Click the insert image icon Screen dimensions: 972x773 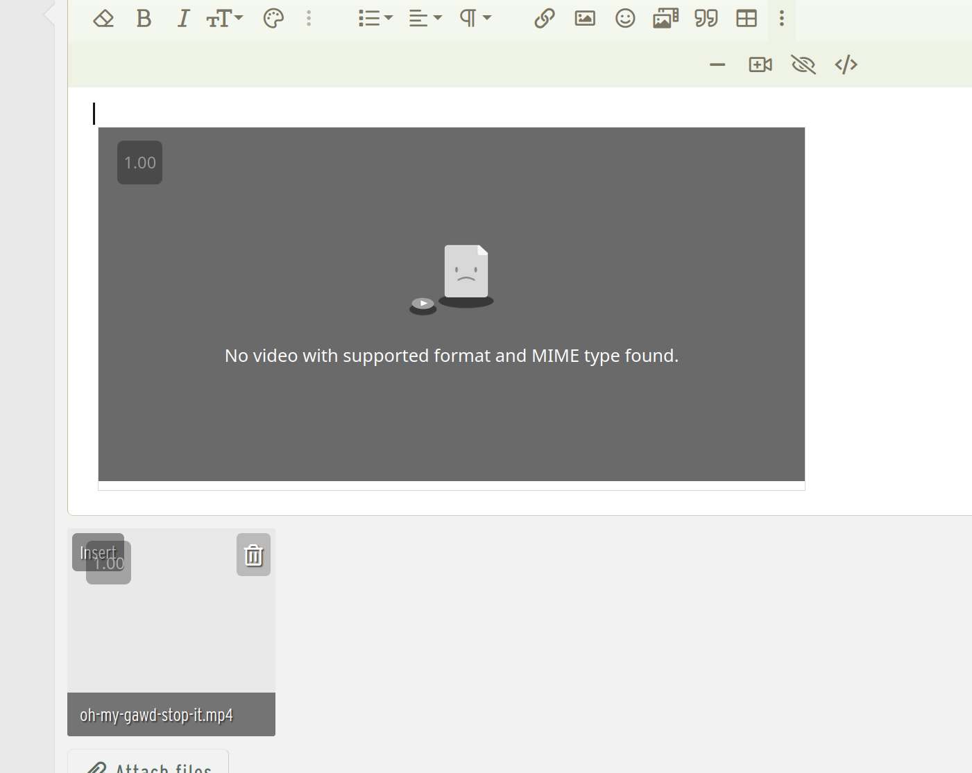coord(585,19)
